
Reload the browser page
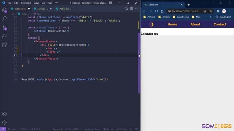click(156, 11)
